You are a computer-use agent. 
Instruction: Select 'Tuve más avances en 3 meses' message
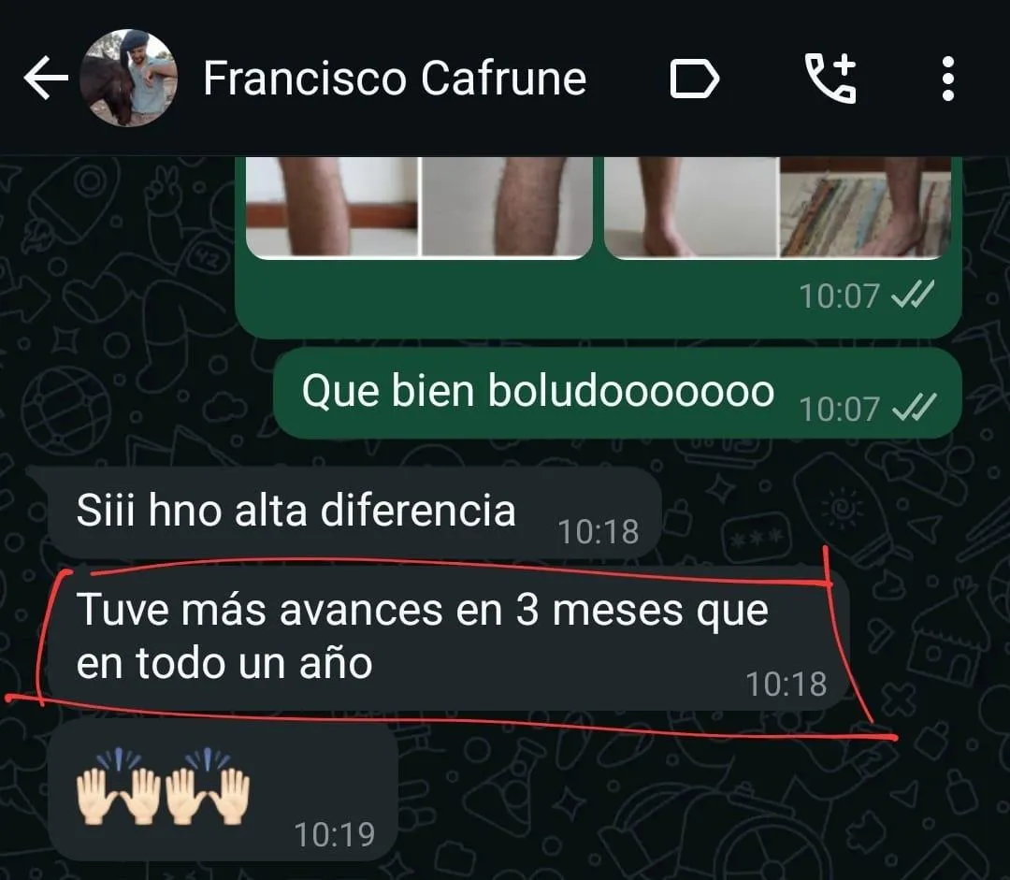point(448,638)
